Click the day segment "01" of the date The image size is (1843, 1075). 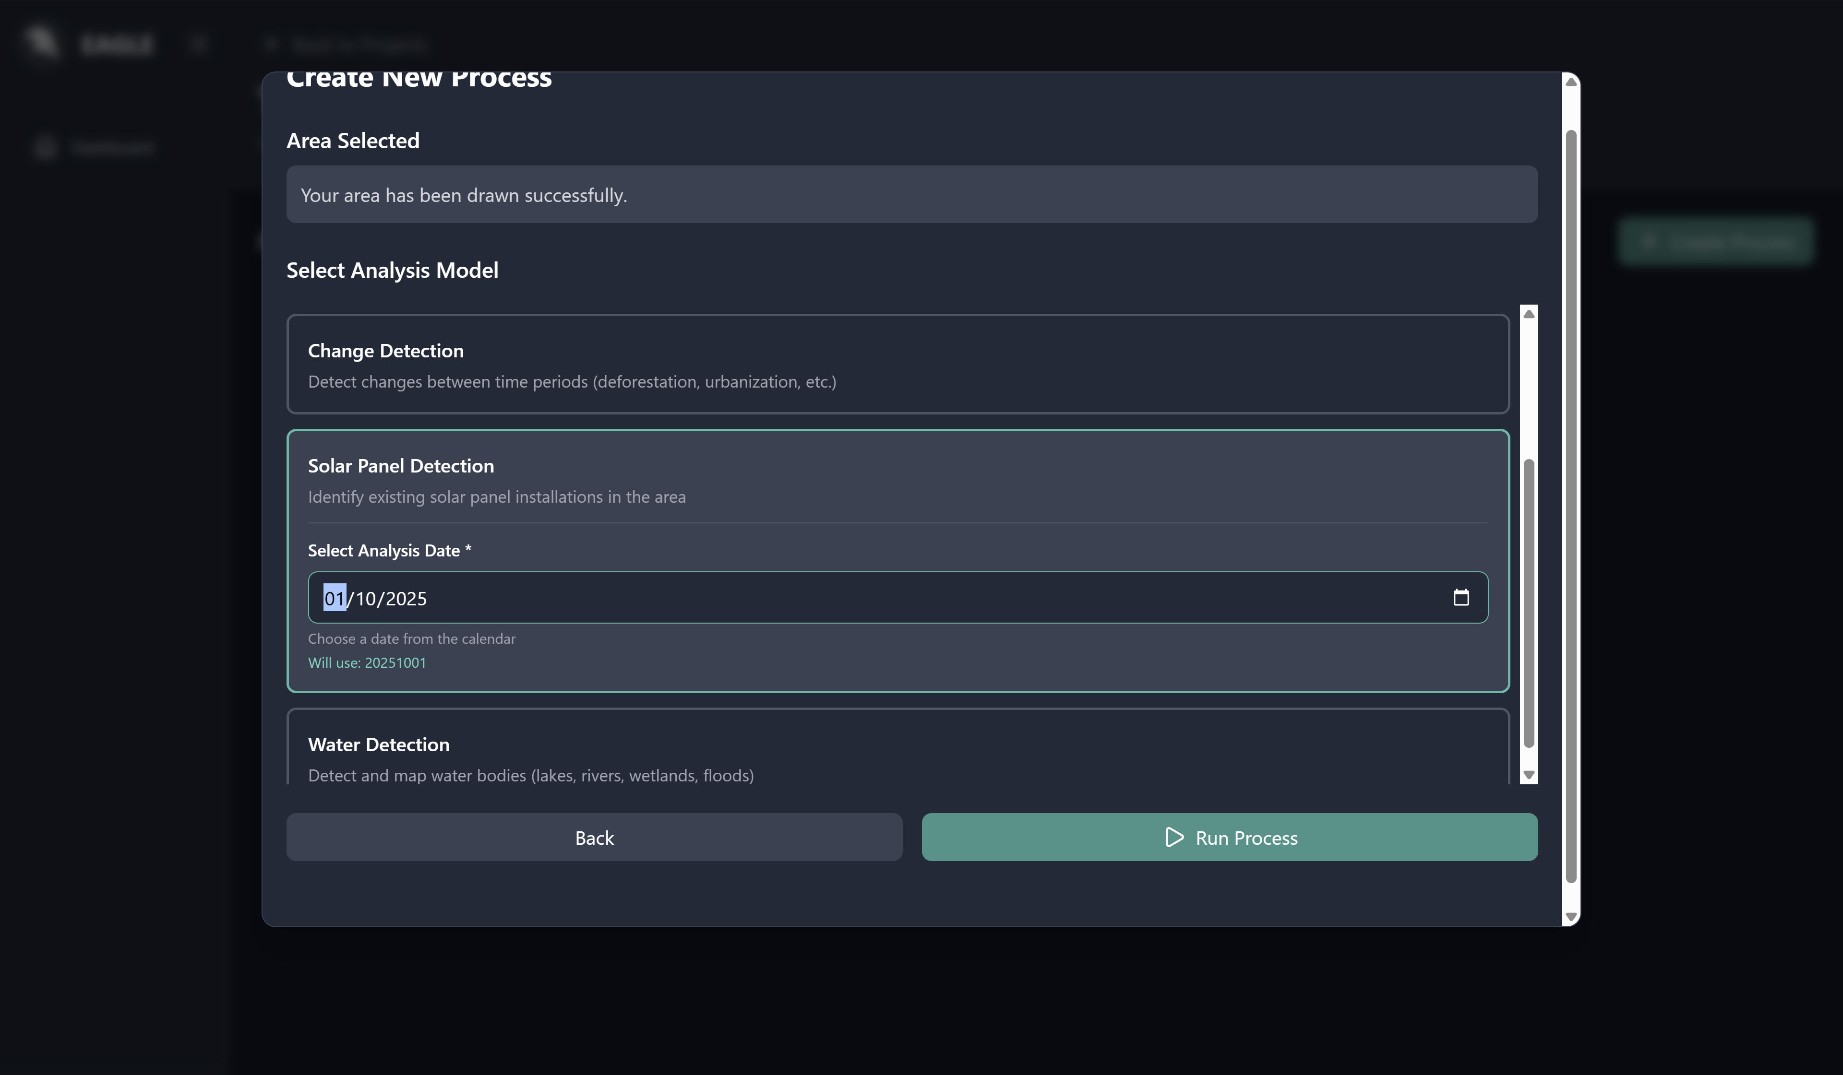pyautogui.click(x=334, y=599)
